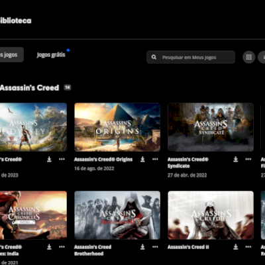This screenshot has height=265, width=265.
Task: Download Assassin's Creed Odyssey via download icon
Action: (49, 159)
